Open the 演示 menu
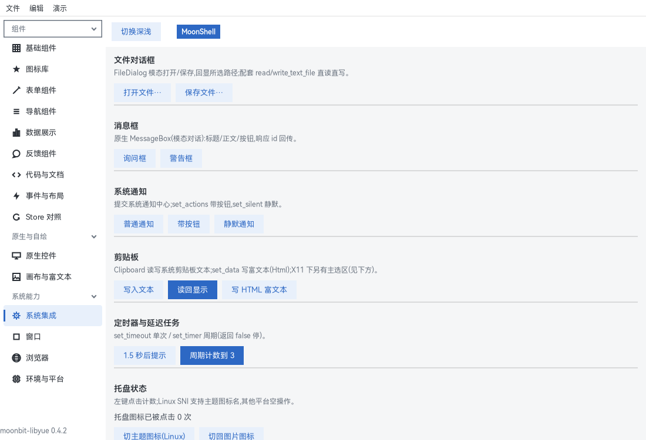This screenshot has width=646, height=440. [60, 8]
